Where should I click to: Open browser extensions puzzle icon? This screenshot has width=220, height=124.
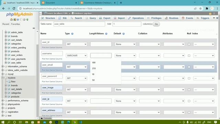tap(207, 8)
